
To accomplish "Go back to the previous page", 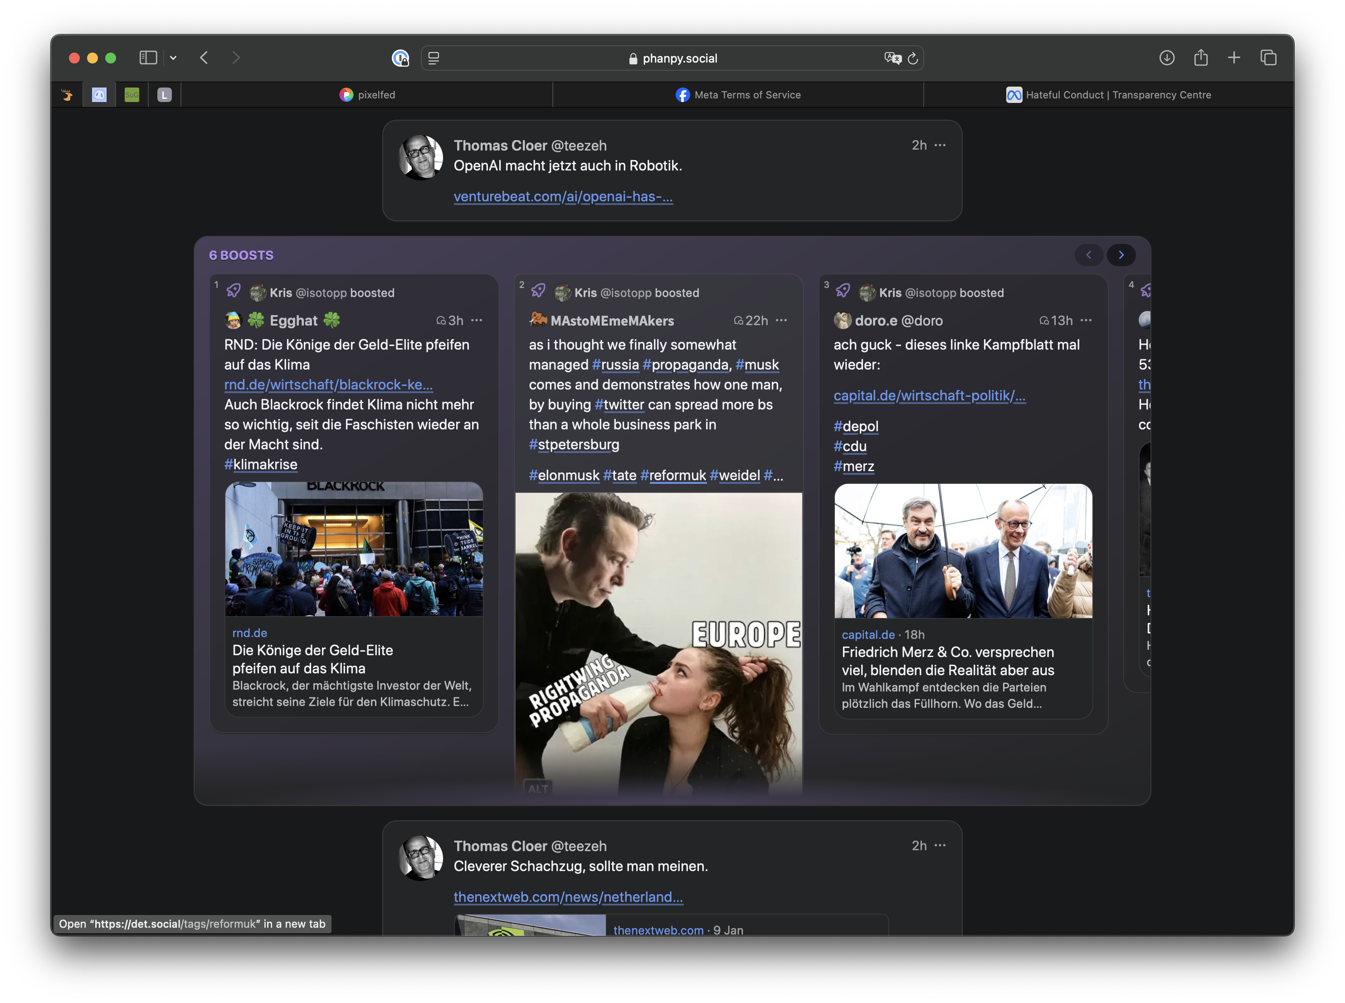I will pos(204,58).
